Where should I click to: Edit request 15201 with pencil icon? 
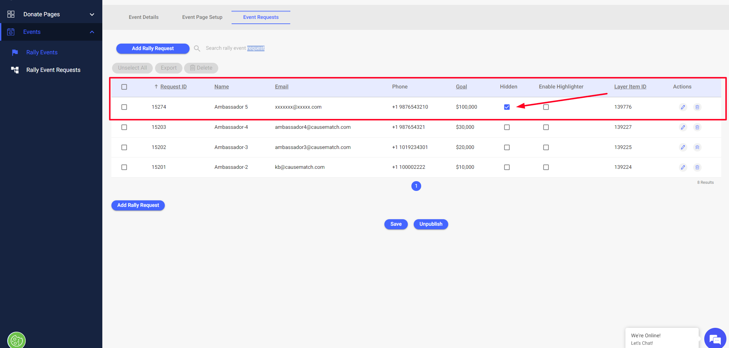(x=683, y=167)
